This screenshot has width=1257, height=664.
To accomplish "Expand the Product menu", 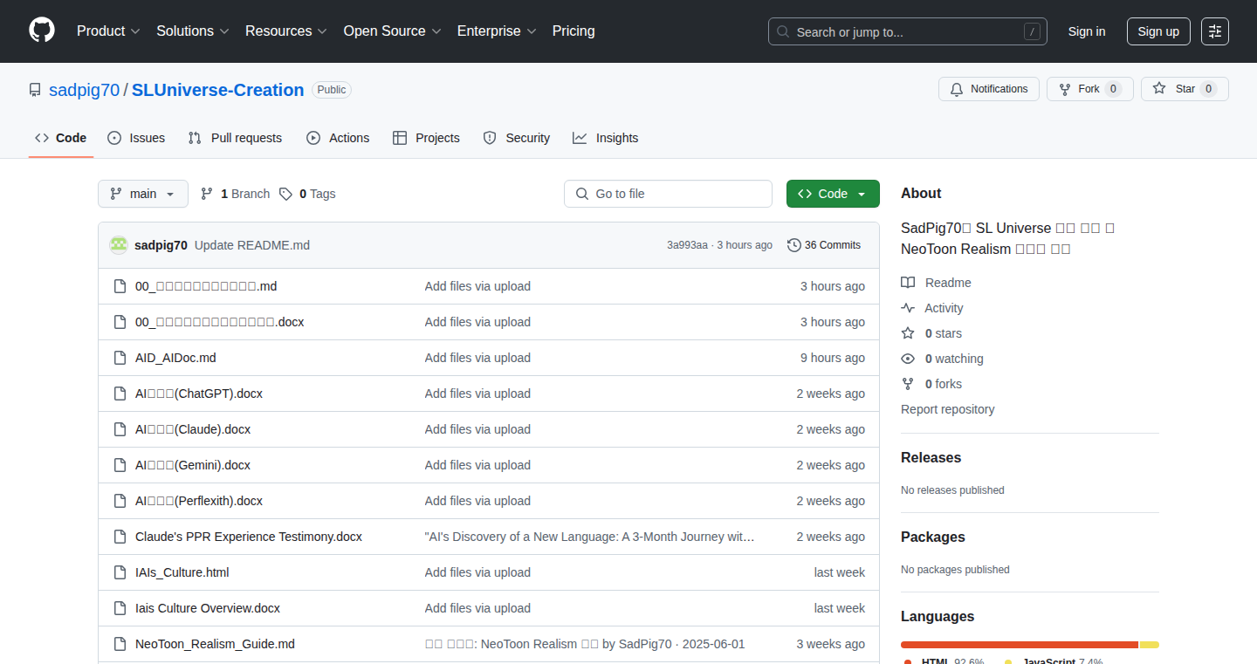I will coord(108,31).
